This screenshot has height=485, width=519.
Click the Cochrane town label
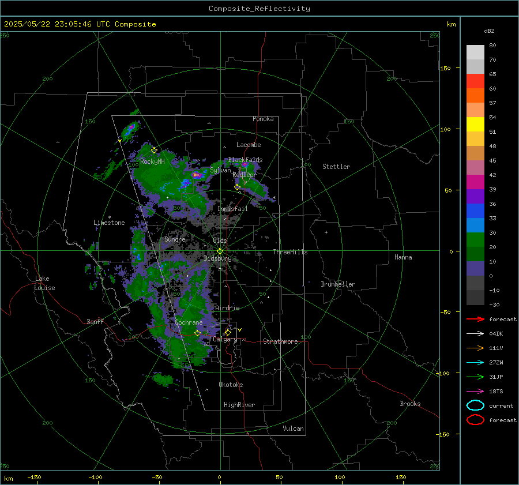point(189,322)
